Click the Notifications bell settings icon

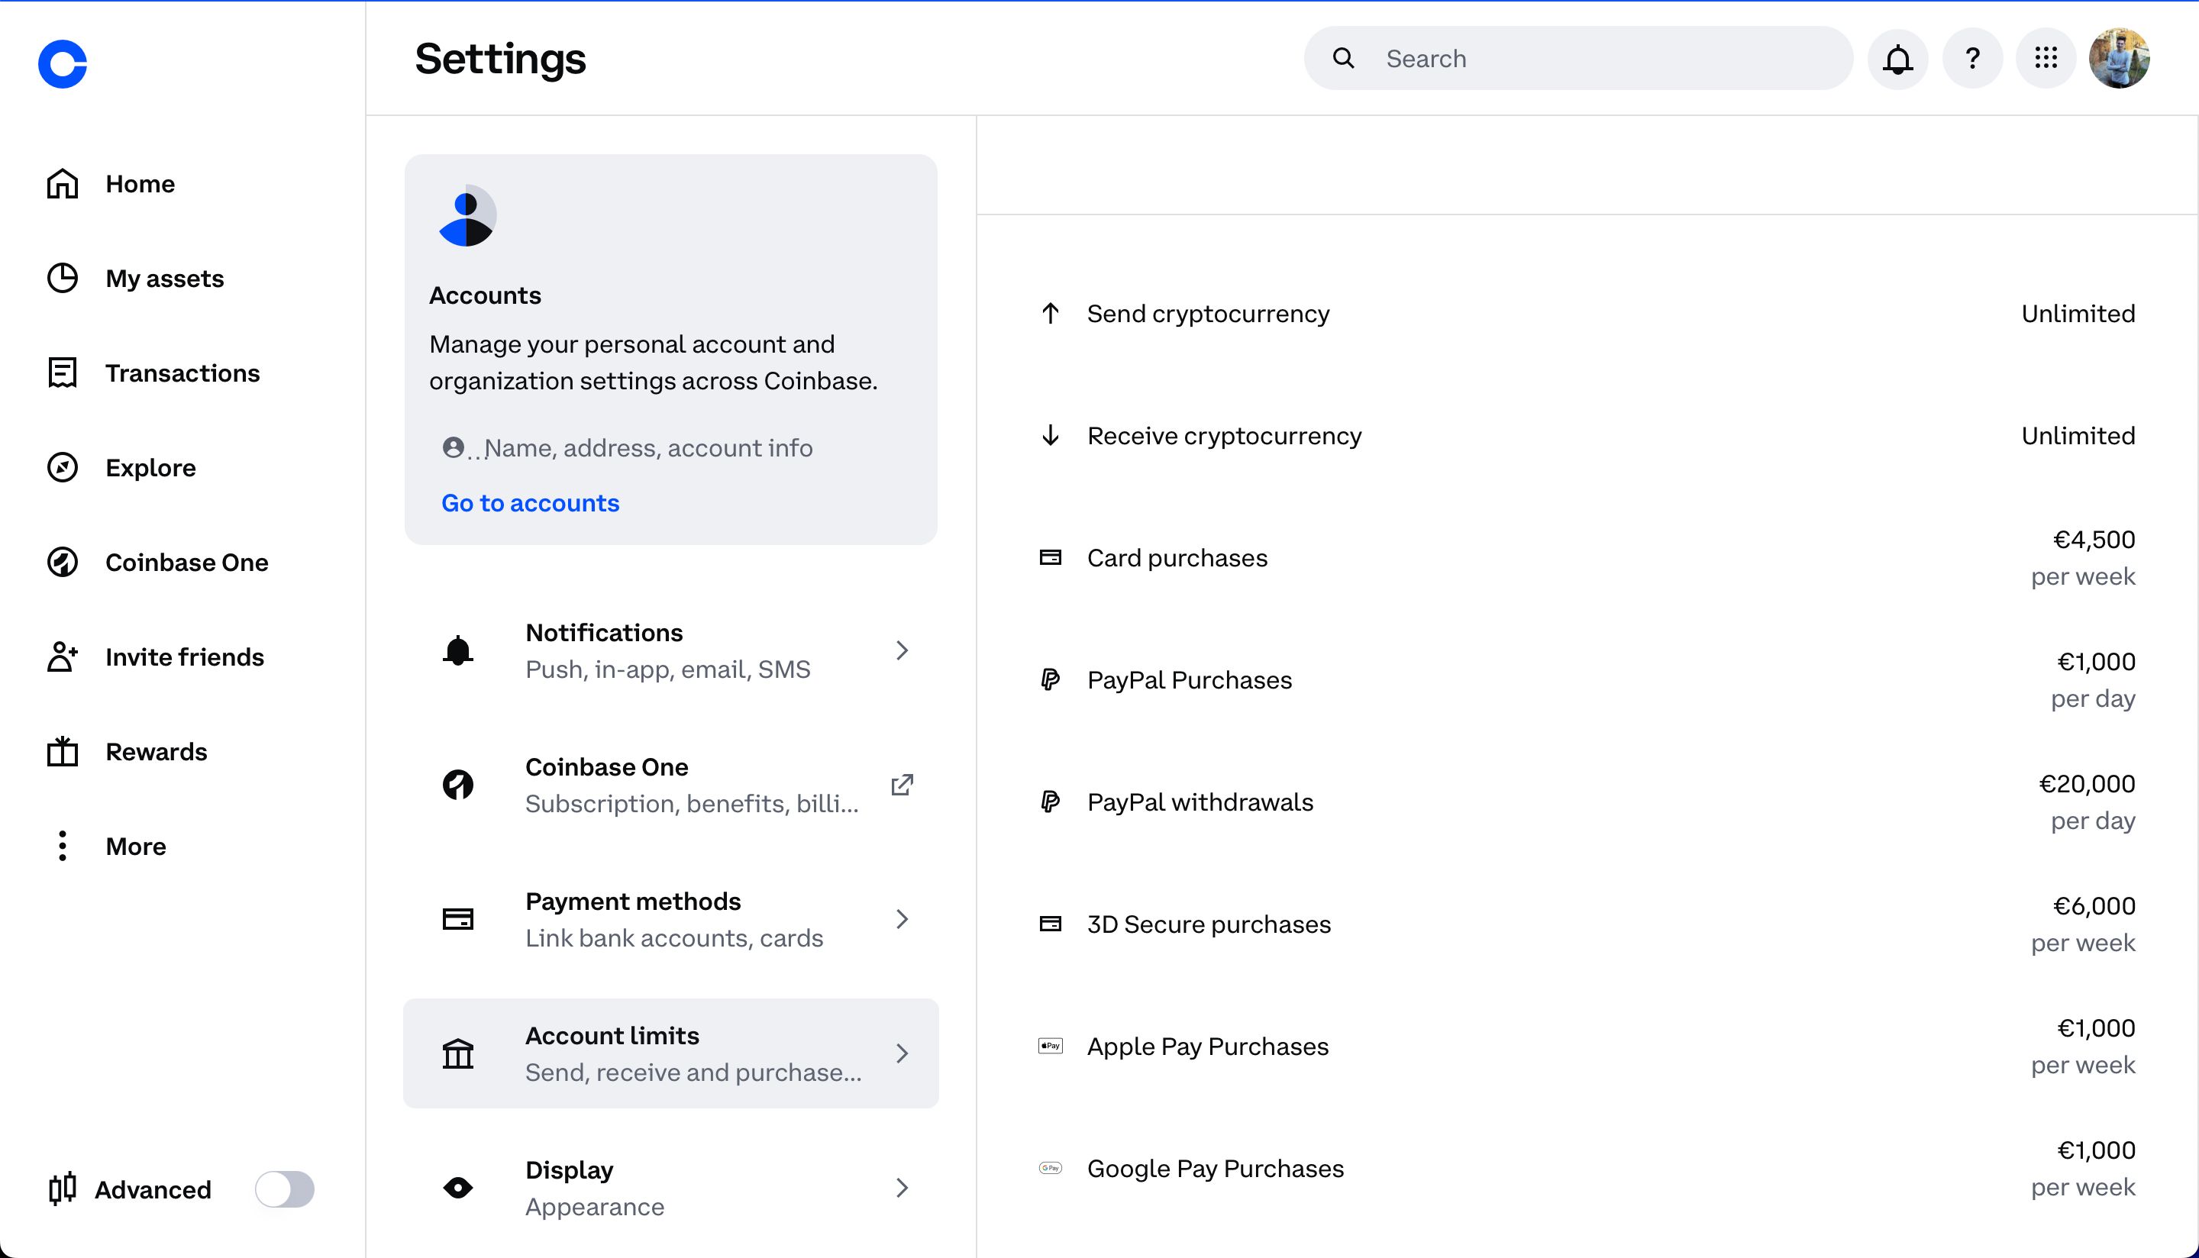458,650
